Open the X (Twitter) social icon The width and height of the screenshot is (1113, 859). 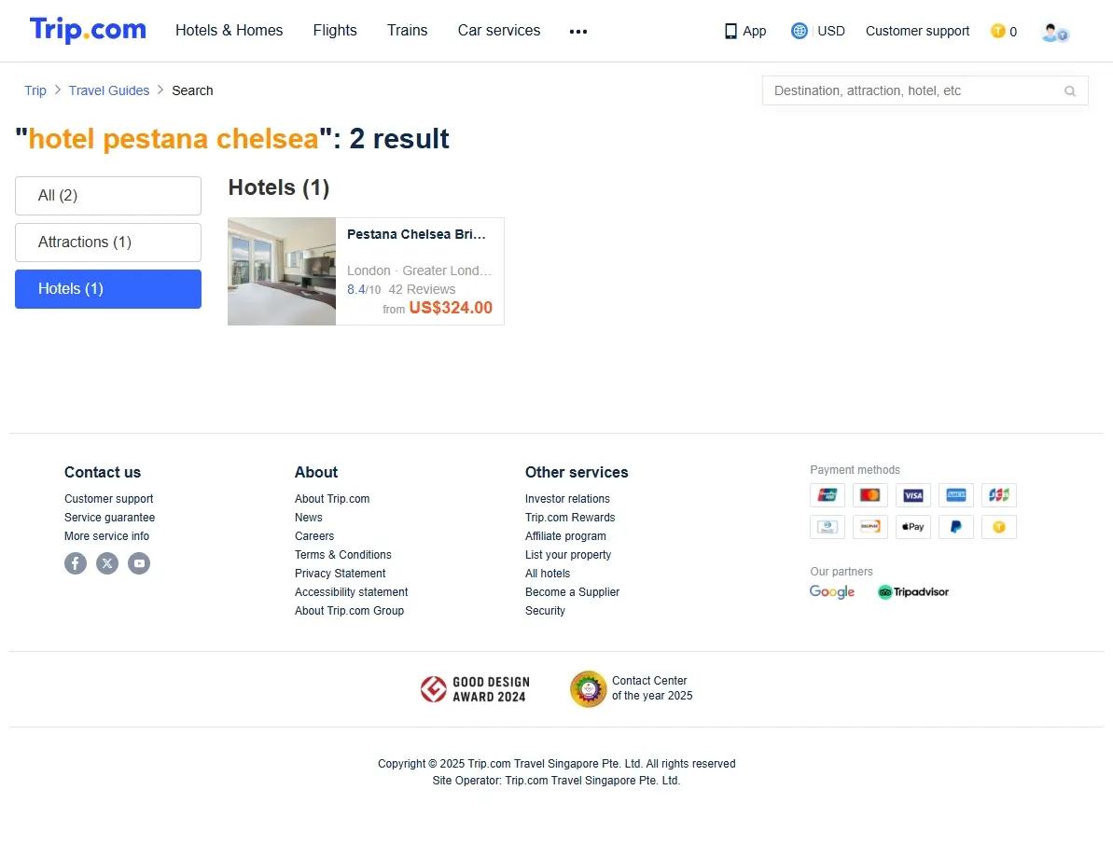[107, 563]
